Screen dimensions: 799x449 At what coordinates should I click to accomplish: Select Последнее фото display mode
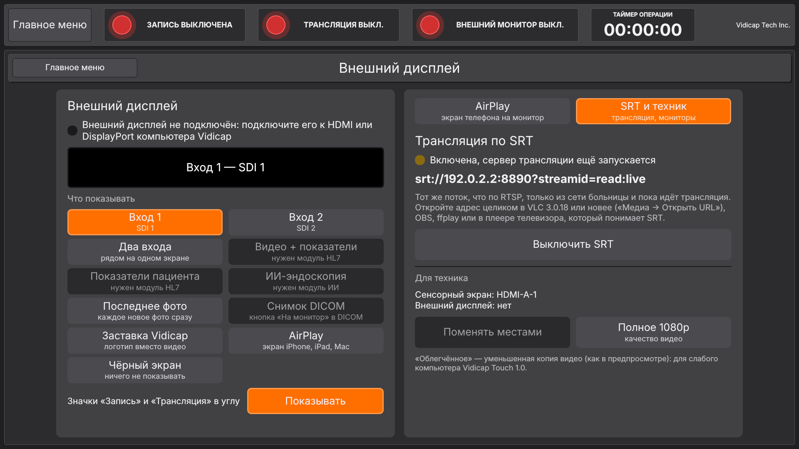tap(145, 311)
